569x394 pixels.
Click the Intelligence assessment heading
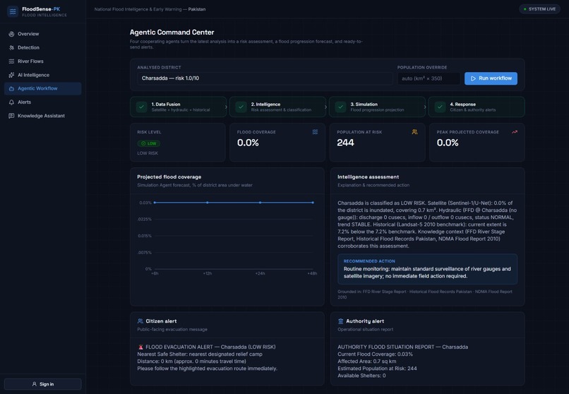(x=368, y=177)
